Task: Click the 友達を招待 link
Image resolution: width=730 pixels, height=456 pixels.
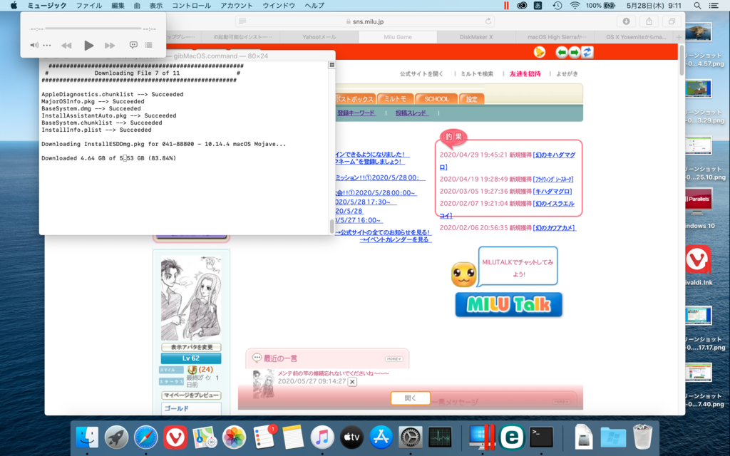Action: coord(525,73)
